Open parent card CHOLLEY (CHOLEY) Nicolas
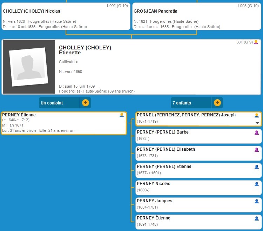The width and height of the screenshot is (263, 231). click(32, 11)
